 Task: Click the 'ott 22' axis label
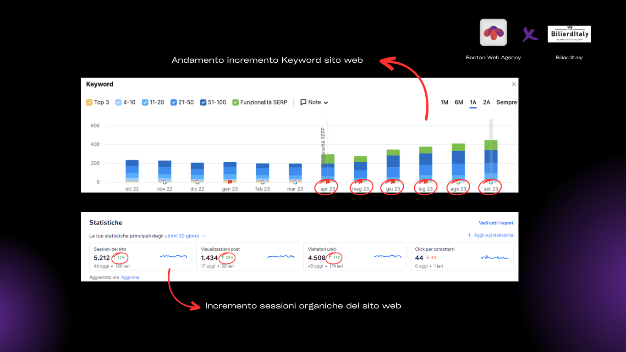132,189
